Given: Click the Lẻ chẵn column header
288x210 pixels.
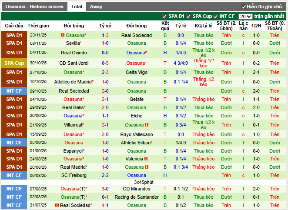Looking at the screenshot, I should point(243,26).
